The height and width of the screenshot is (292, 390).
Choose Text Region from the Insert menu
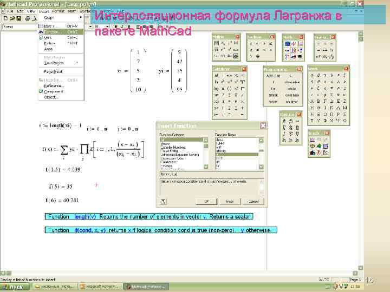pos(61,63)
